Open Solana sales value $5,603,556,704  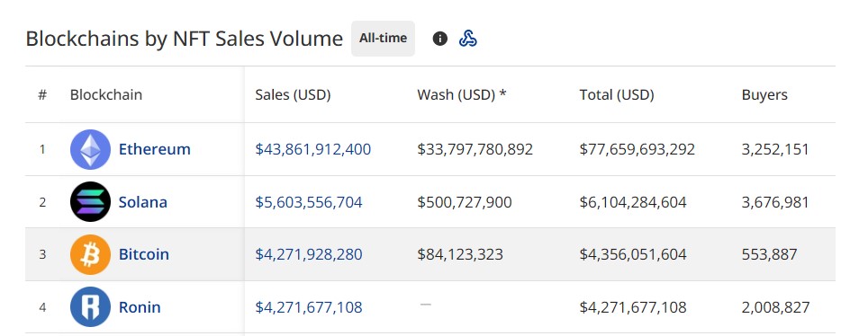(309, 202)
